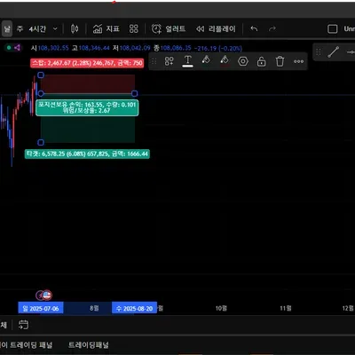
Task: Click the -216.19 (-0.20%) change value
Action: coord(217,48)
